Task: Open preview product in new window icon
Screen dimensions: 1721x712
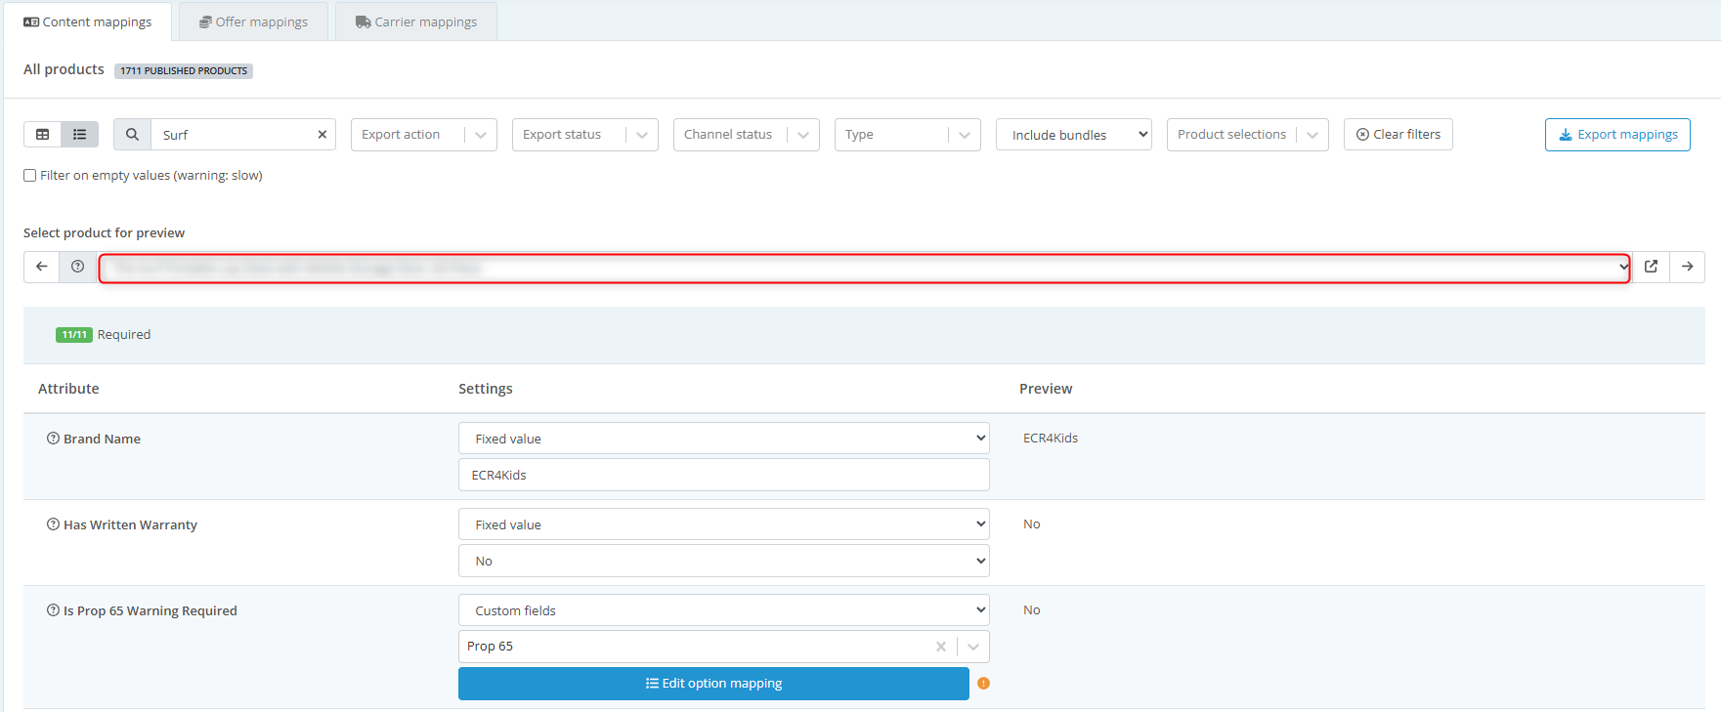Action: tap(1651, 267)
